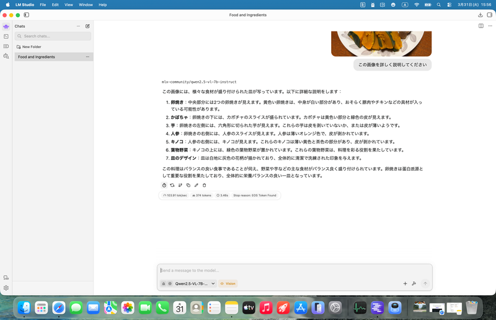The width and height of the screenshot is (496, 320).
Task: Open the File menu
Action: click(43, 5)
